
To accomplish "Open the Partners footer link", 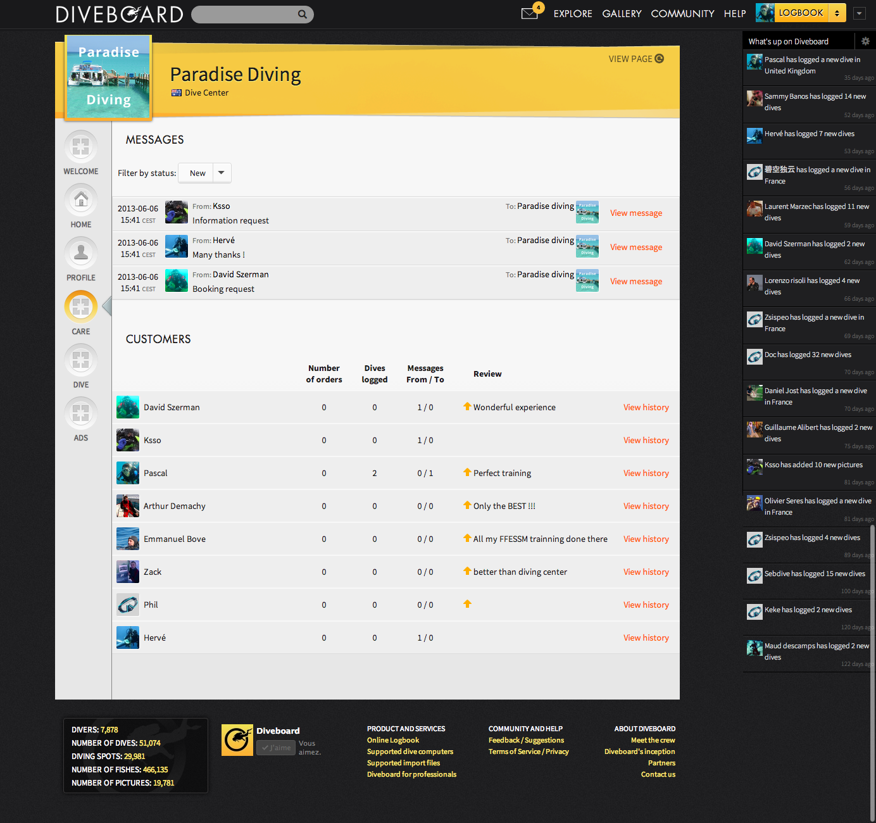I will (661, 763).
